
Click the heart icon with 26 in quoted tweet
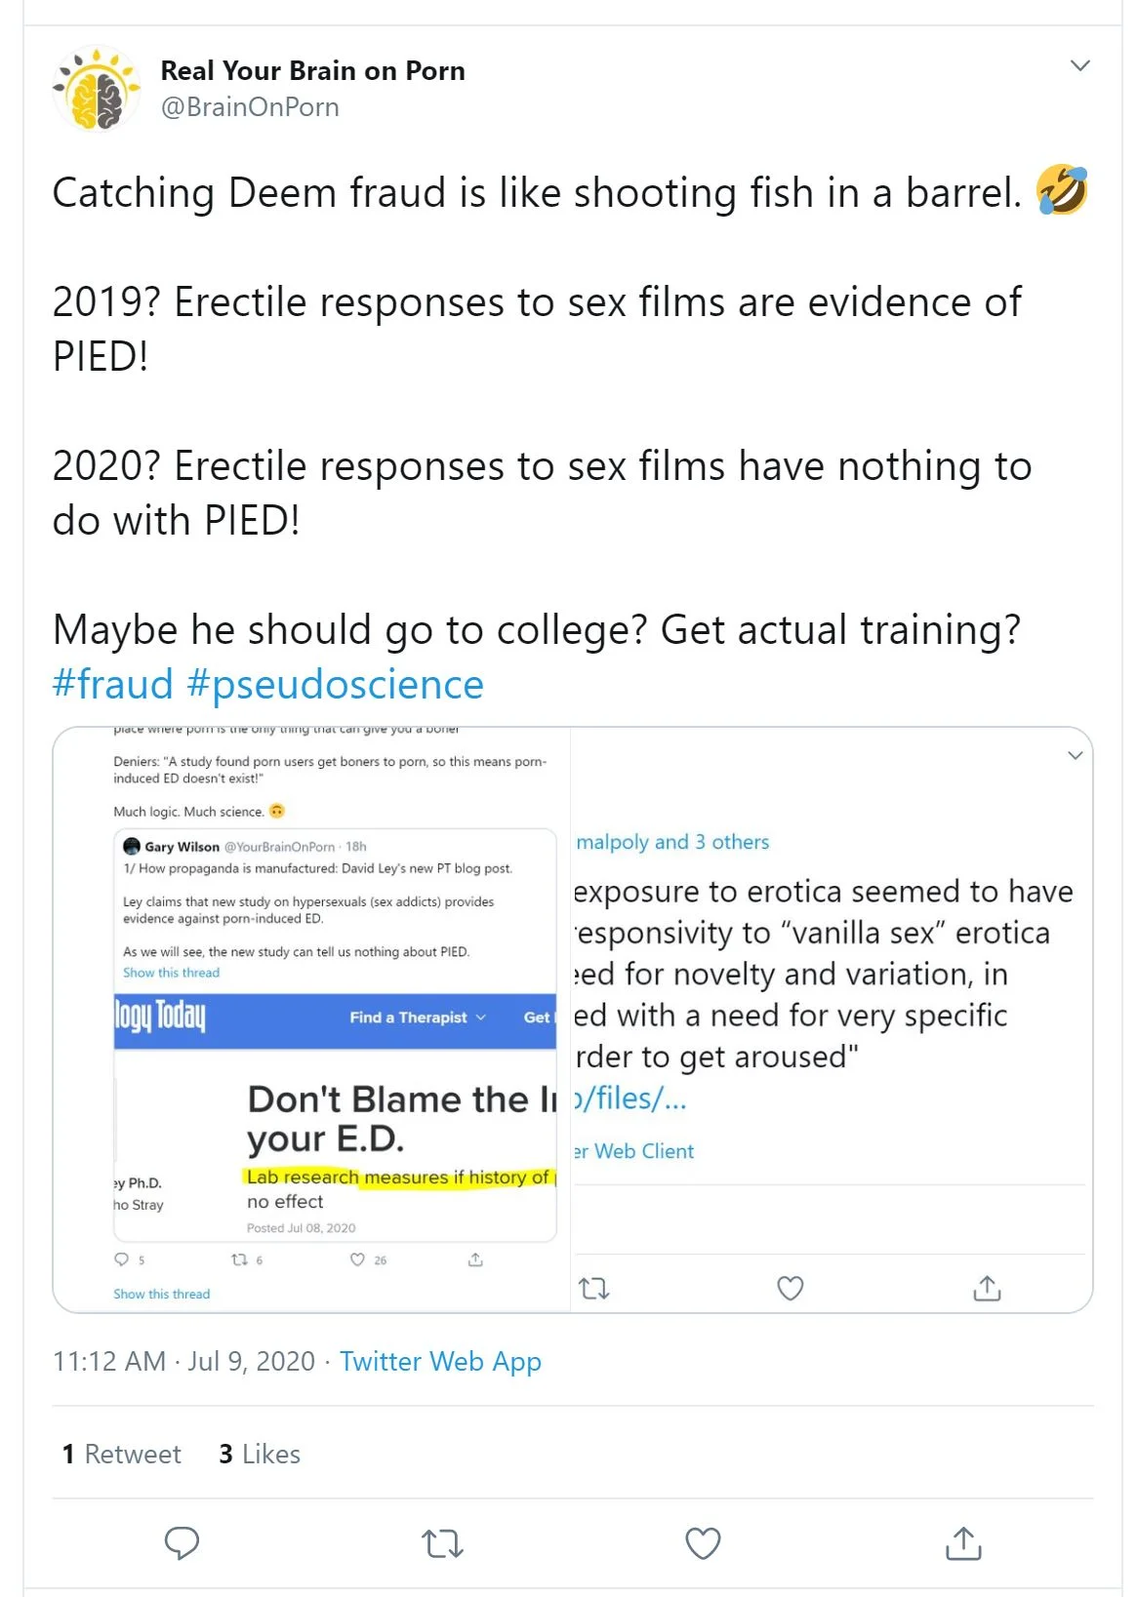[358, 1259]
